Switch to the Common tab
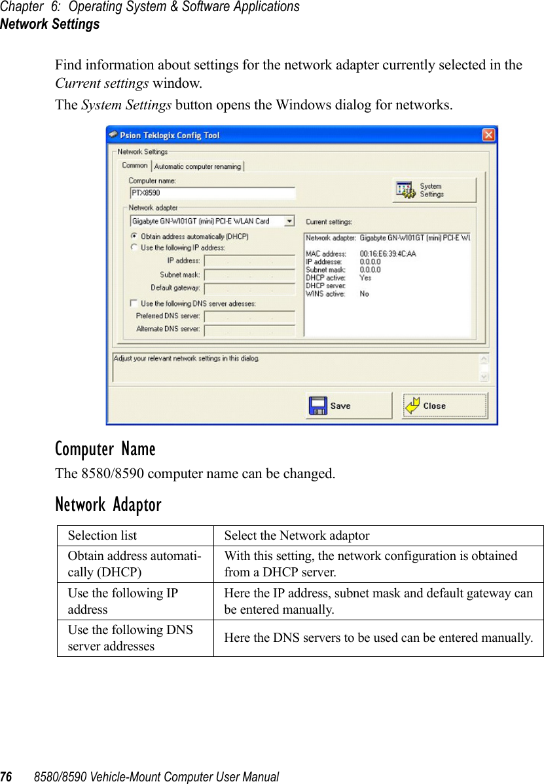The width and height of the screenshot is (544, 784). tap(135, 166)
